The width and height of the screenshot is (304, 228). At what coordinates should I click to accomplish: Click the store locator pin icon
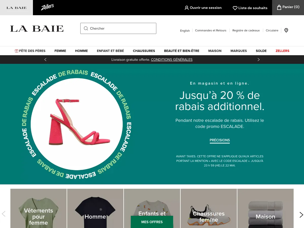(286, 30)
